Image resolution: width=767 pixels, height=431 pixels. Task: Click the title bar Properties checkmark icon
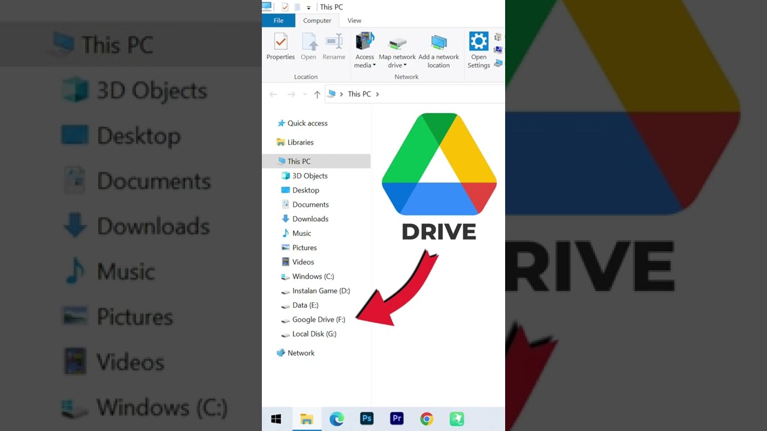(x=285, y=7)
